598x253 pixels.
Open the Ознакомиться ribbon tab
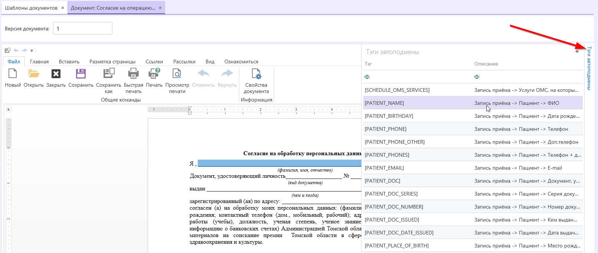(241, 61)
